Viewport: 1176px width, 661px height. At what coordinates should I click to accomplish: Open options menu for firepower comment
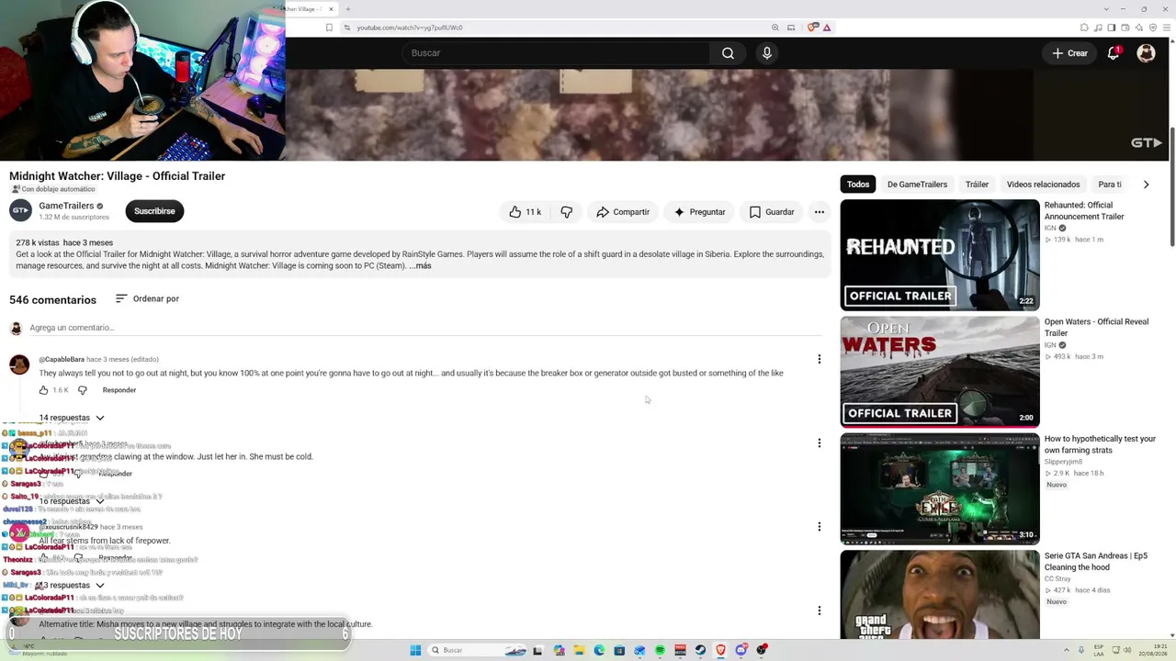(x=820, y=527)
